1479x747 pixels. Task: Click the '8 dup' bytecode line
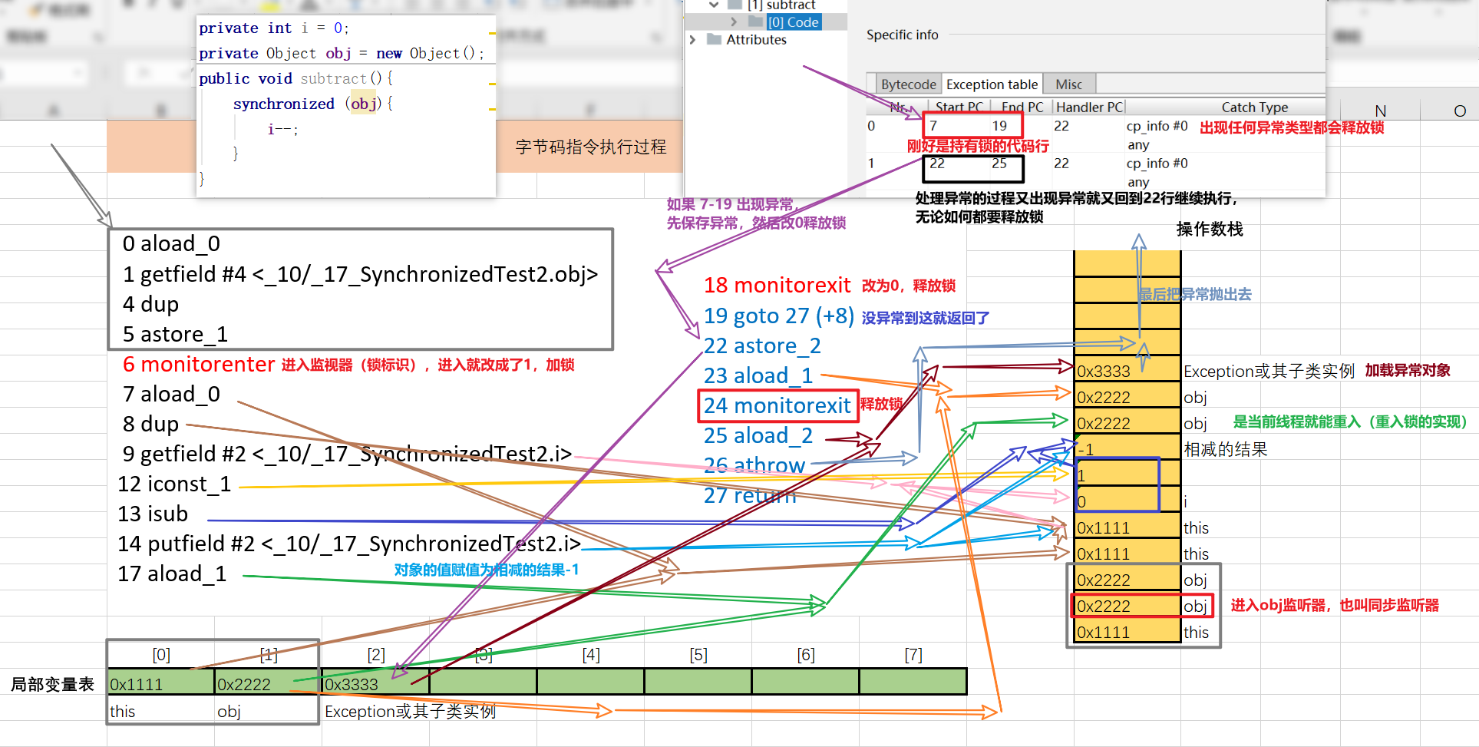(150, 424)
